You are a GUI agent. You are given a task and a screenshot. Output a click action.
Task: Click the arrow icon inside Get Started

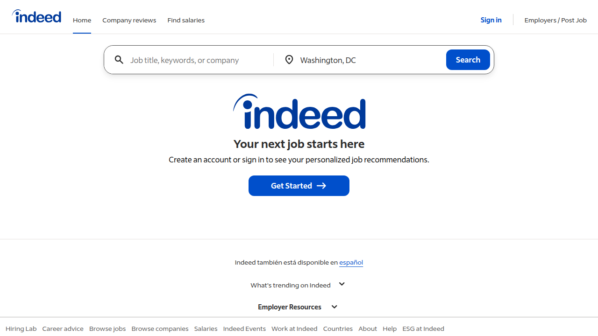pyautogui.click(x=321, y=186)
